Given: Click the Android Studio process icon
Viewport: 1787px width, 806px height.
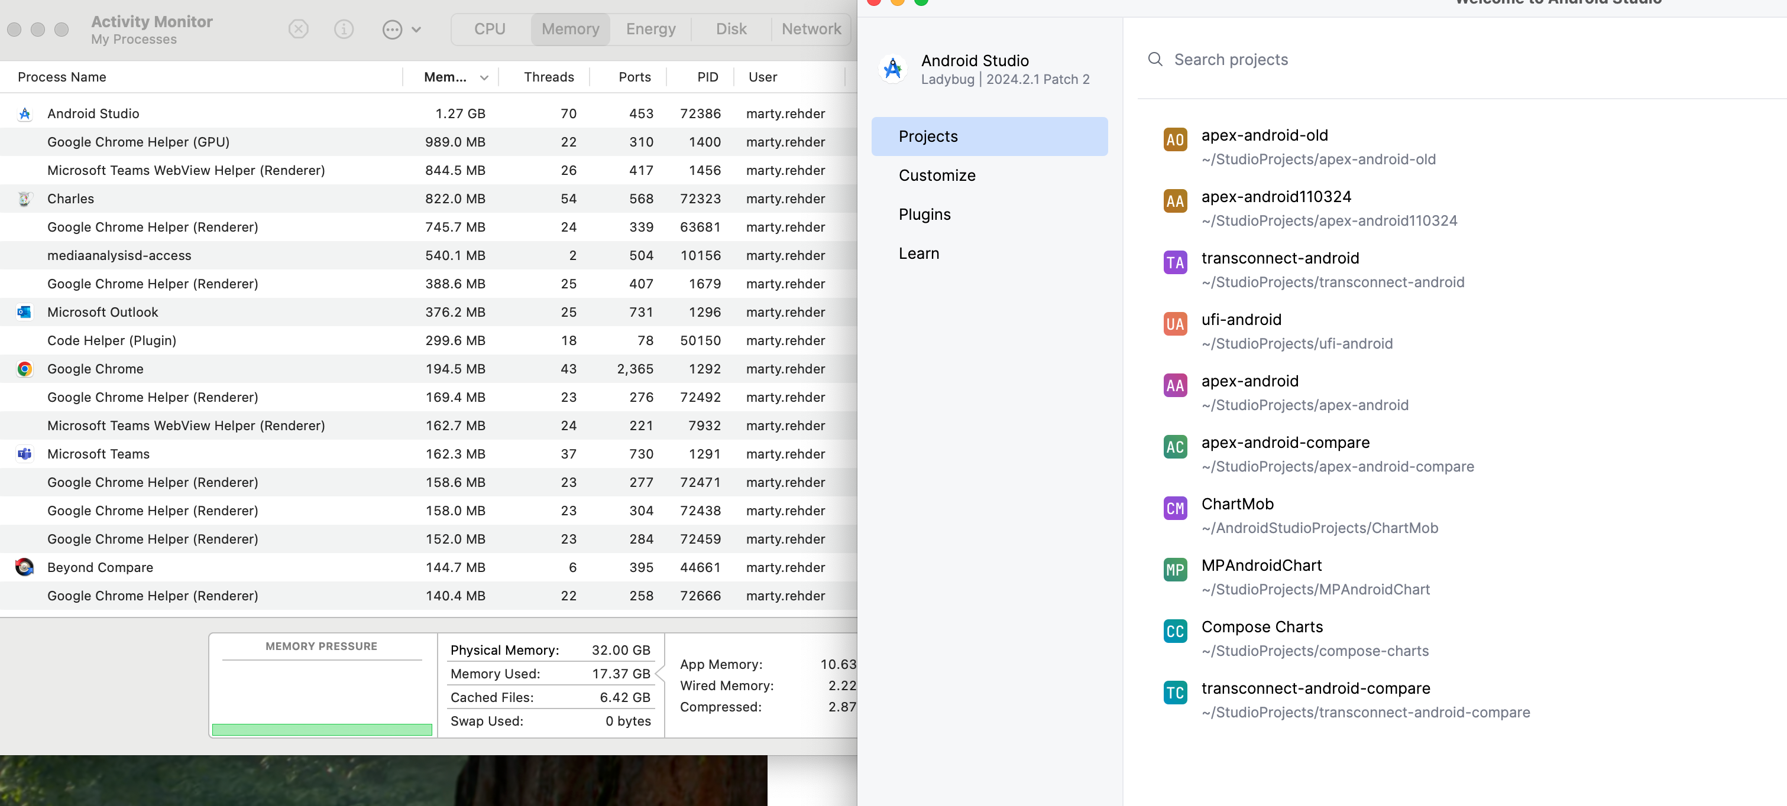Looking at the screenshot, I should pos(25,113).
